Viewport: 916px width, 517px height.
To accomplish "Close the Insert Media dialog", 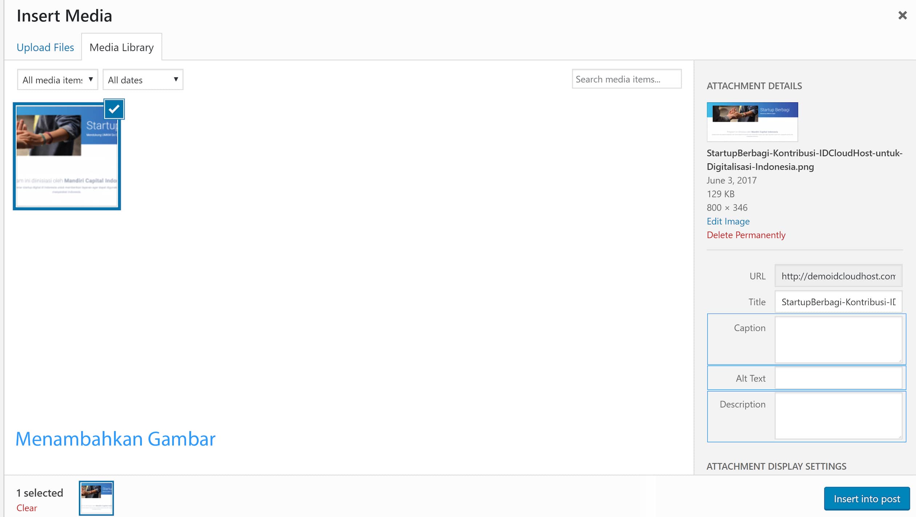I will click(x=903, y=15).
